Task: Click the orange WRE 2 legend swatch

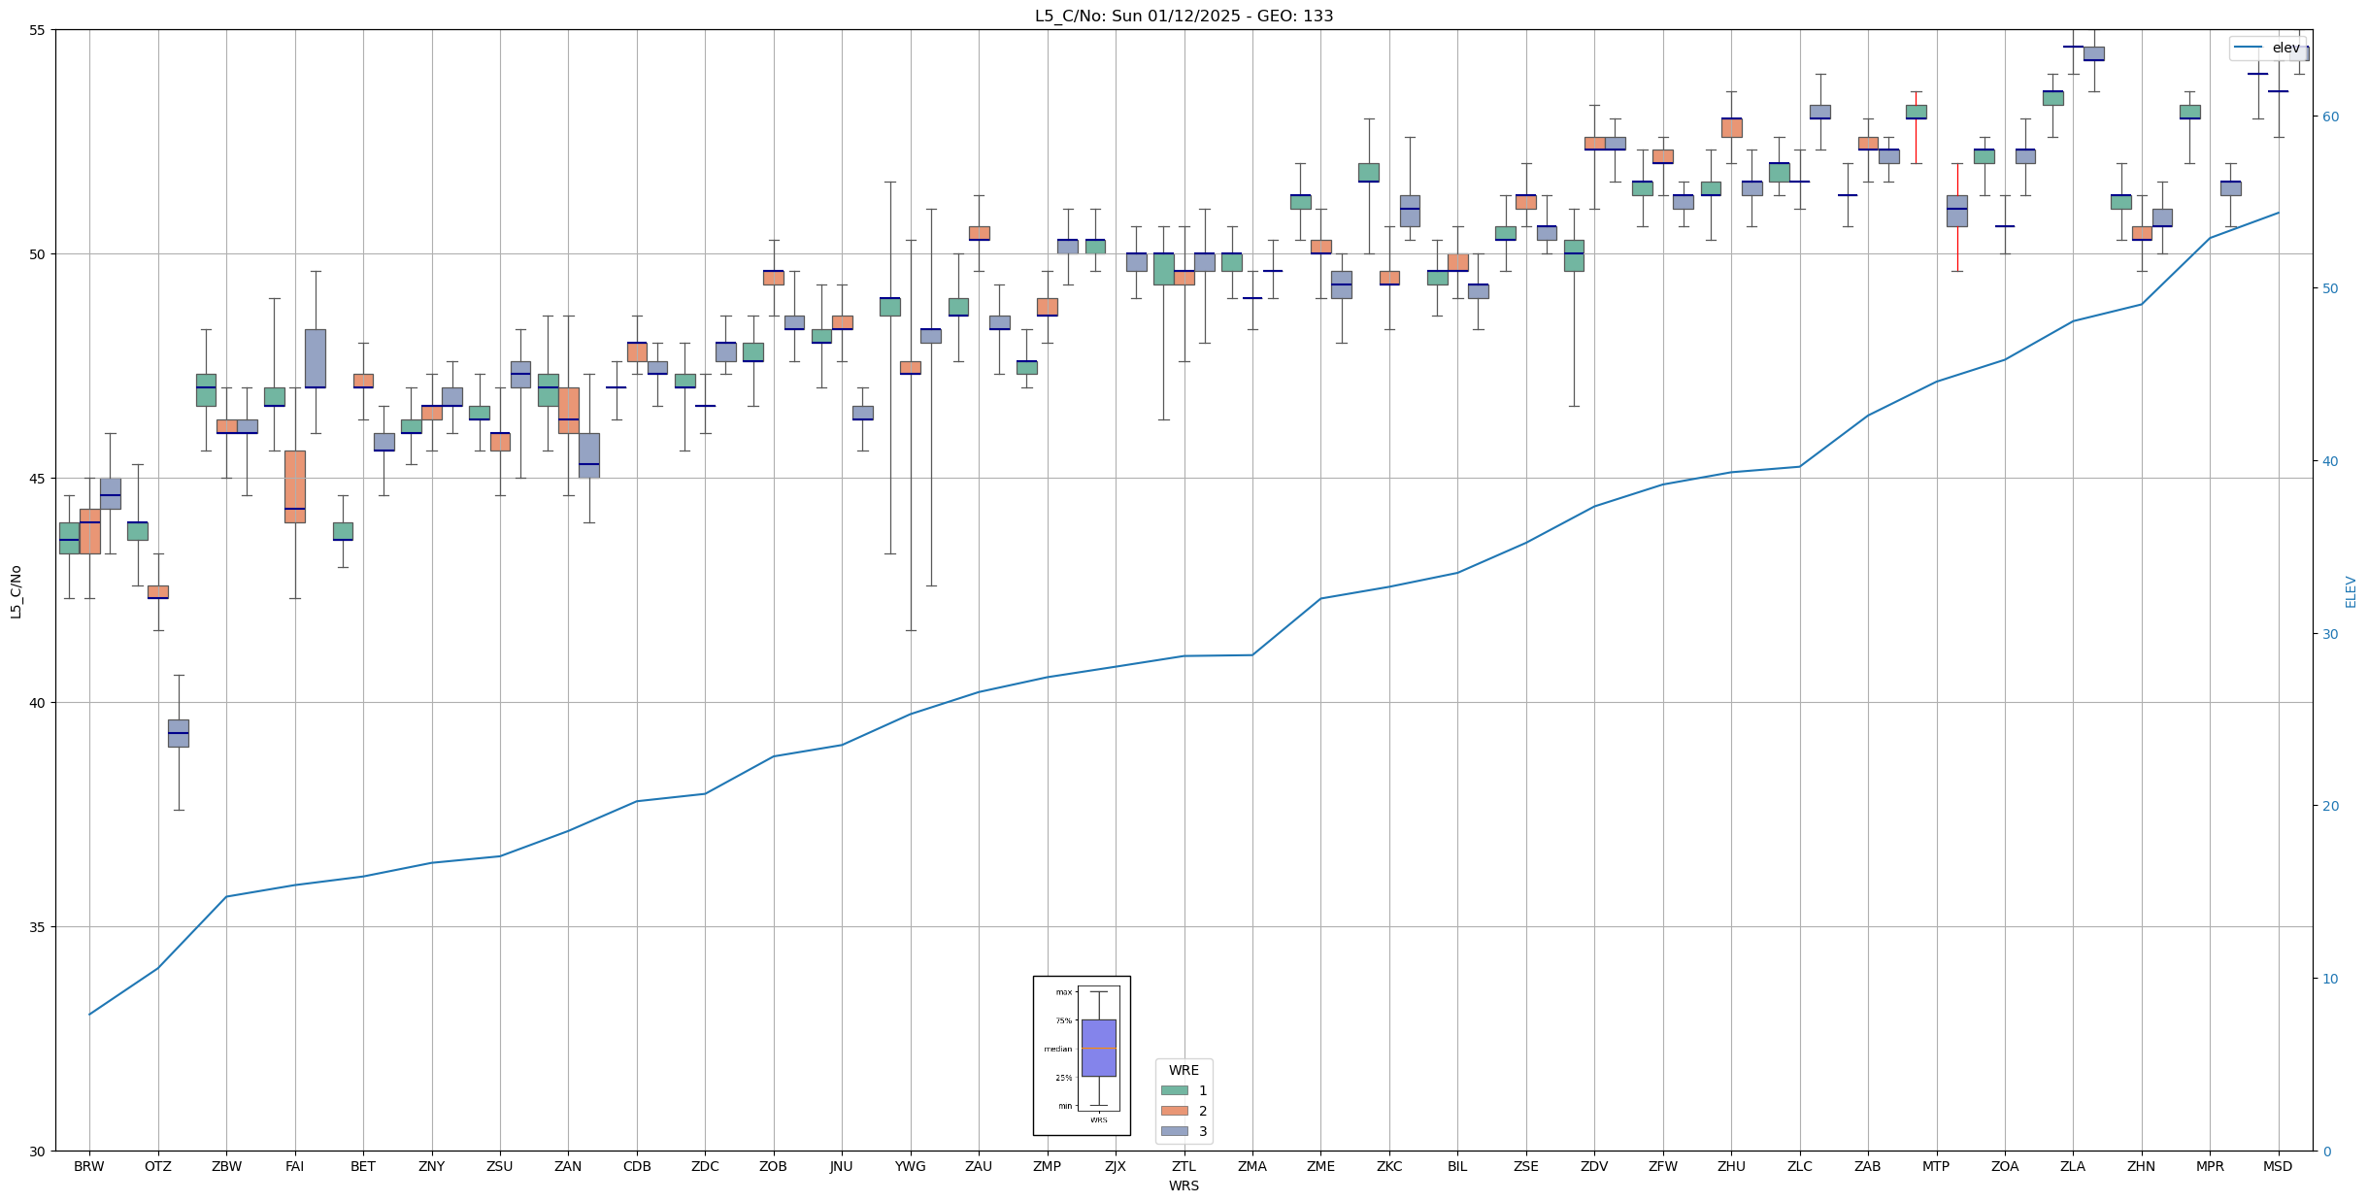Action: (x=1174, y=1111)
